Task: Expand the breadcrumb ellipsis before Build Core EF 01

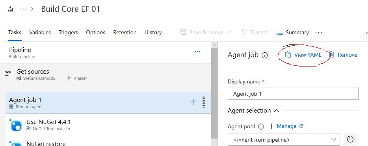Action: click(x=23, y=9)
